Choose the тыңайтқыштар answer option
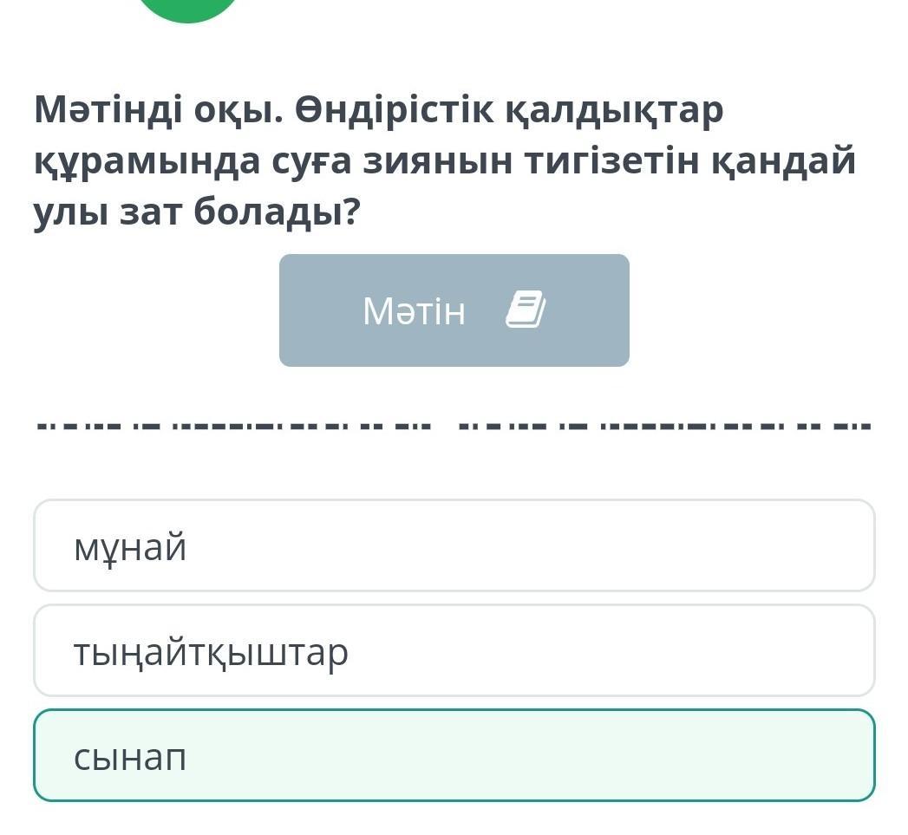 click(x=454, y=650)
